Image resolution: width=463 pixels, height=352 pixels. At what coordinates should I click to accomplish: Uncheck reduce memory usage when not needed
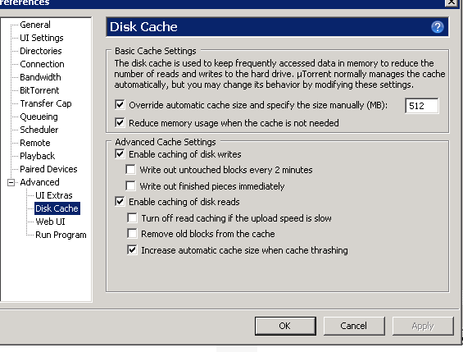point(120,122)
